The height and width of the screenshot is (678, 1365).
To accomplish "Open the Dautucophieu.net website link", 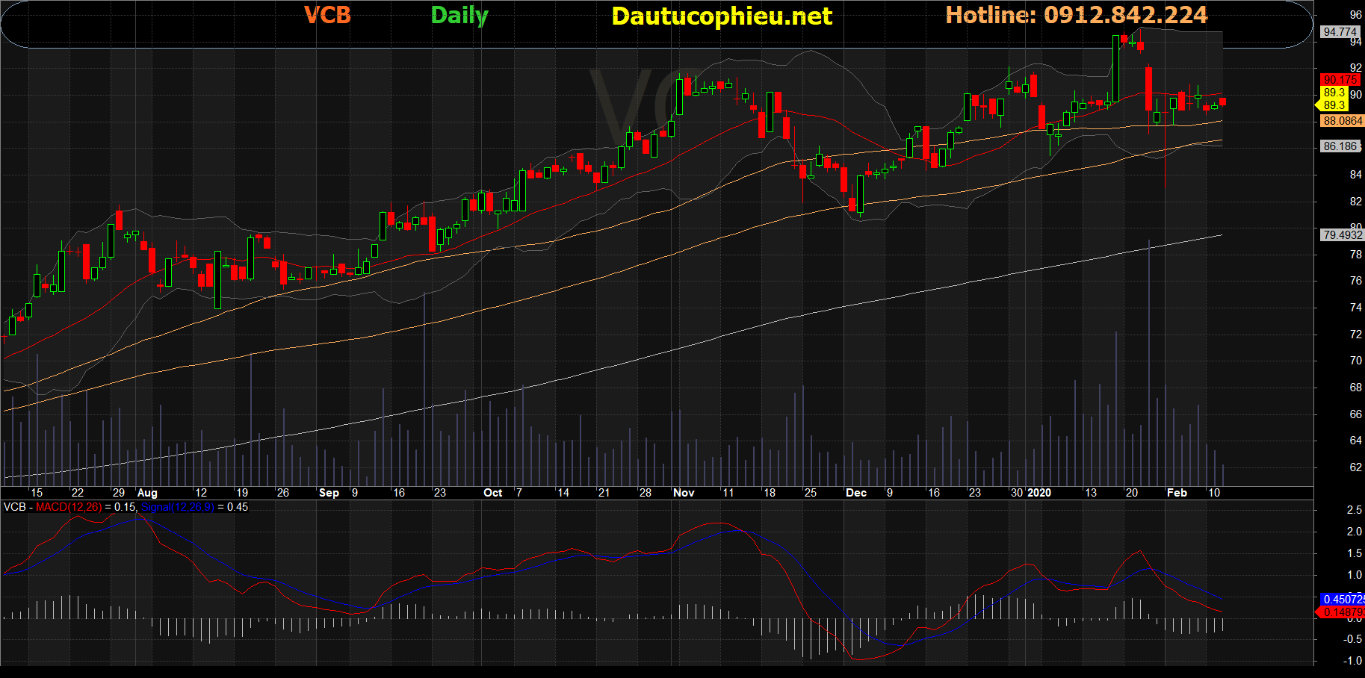I will [x=721, y=16].
